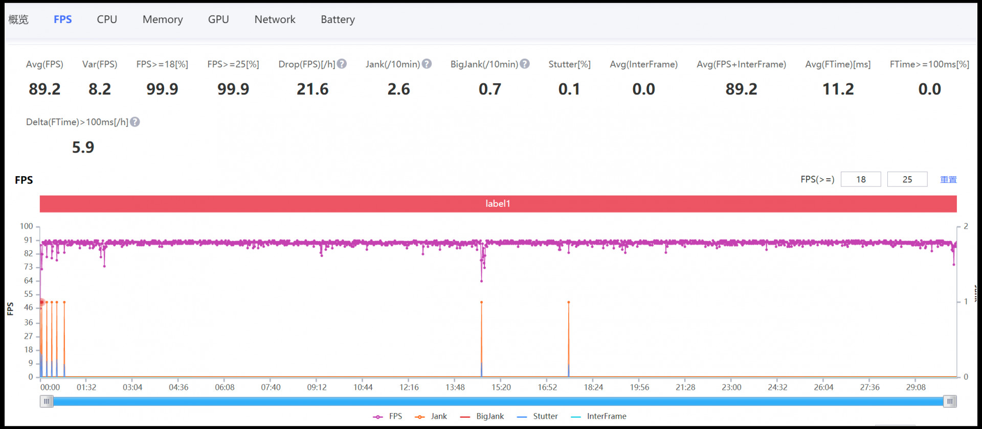The height and width of the screenshot is (429, 982).
Task: Click left handle of timeline range slider
Action: click(x=47, y=401)
